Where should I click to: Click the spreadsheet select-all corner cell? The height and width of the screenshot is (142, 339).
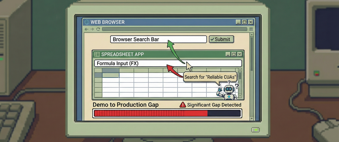(98, 70)
